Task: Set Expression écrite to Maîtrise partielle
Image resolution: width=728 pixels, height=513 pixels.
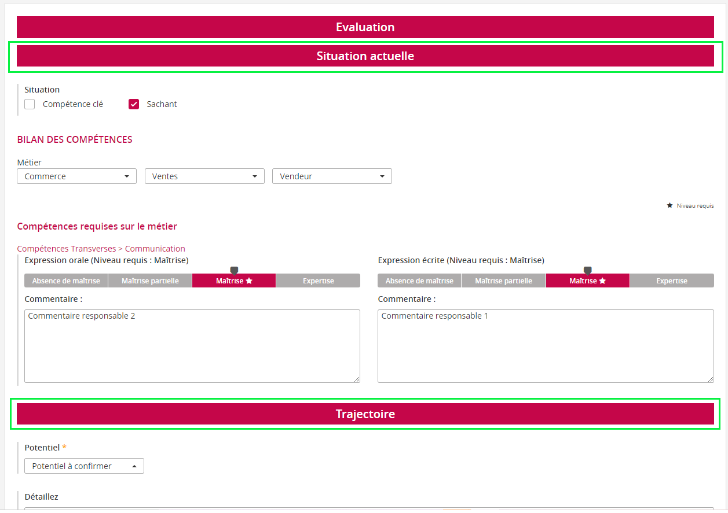Action: (503, 281)
